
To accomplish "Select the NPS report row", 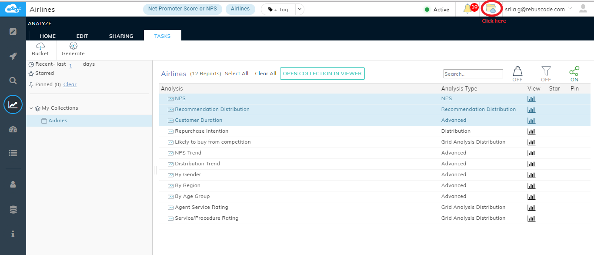I will point(375,99).
